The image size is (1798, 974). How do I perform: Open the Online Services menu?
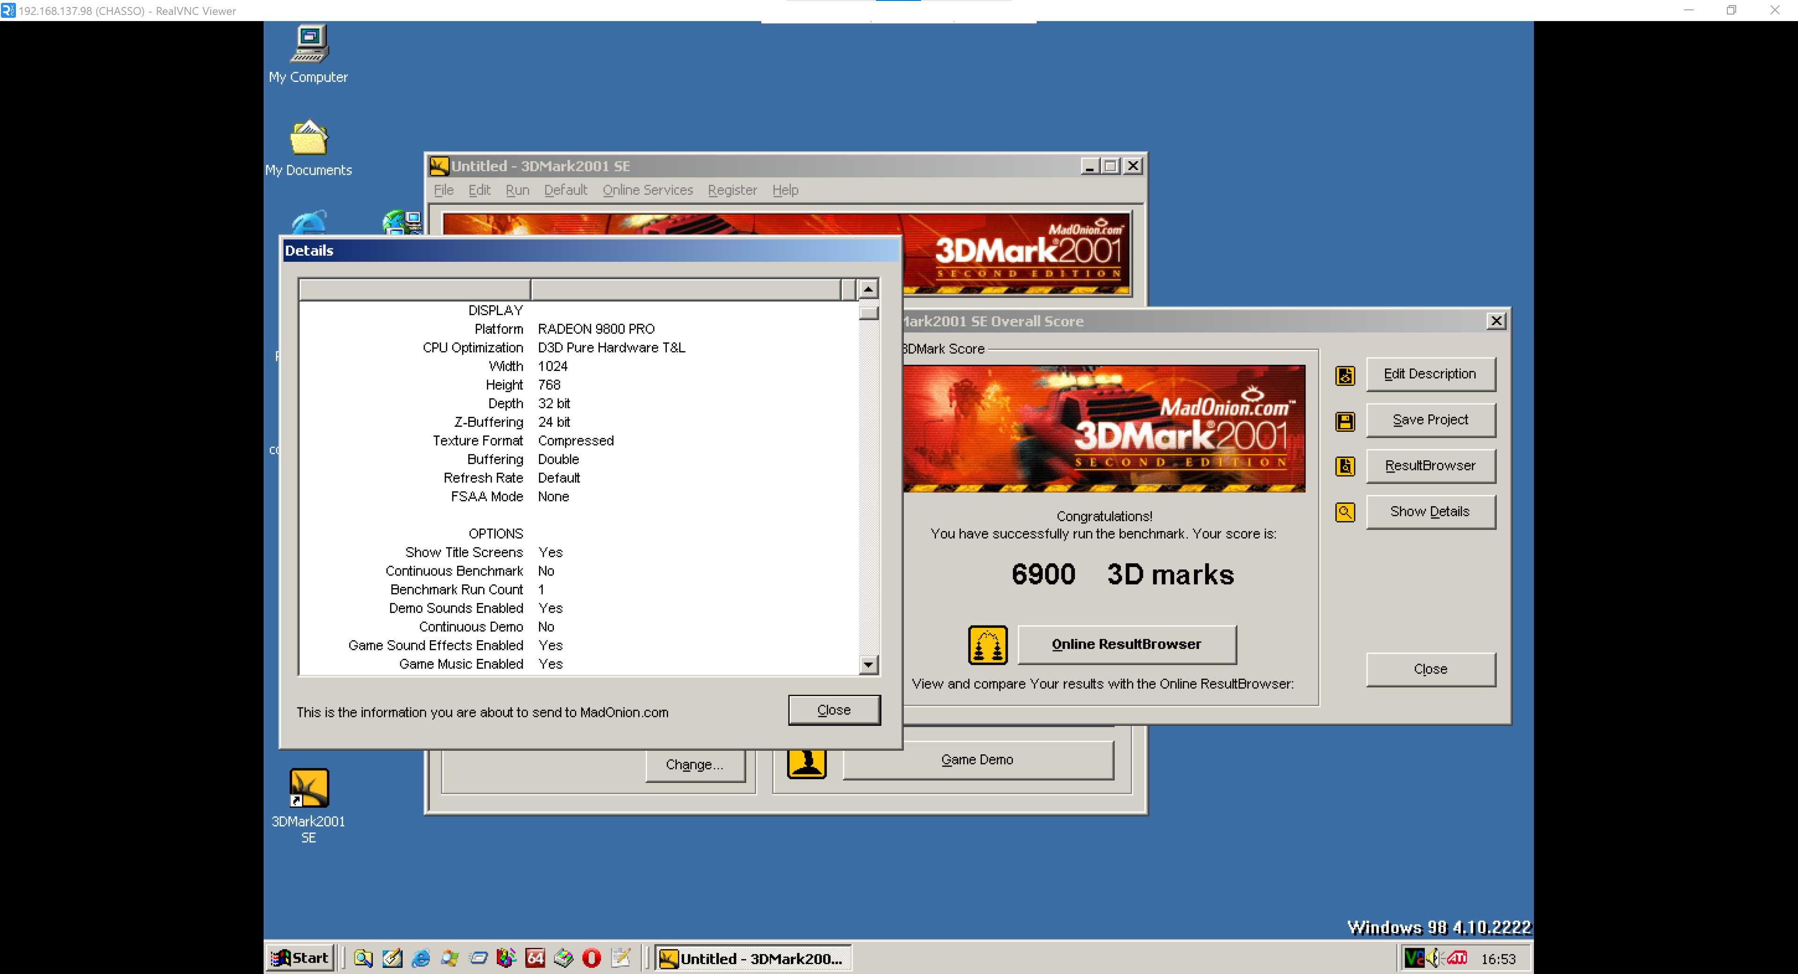(x=648, y=190)
